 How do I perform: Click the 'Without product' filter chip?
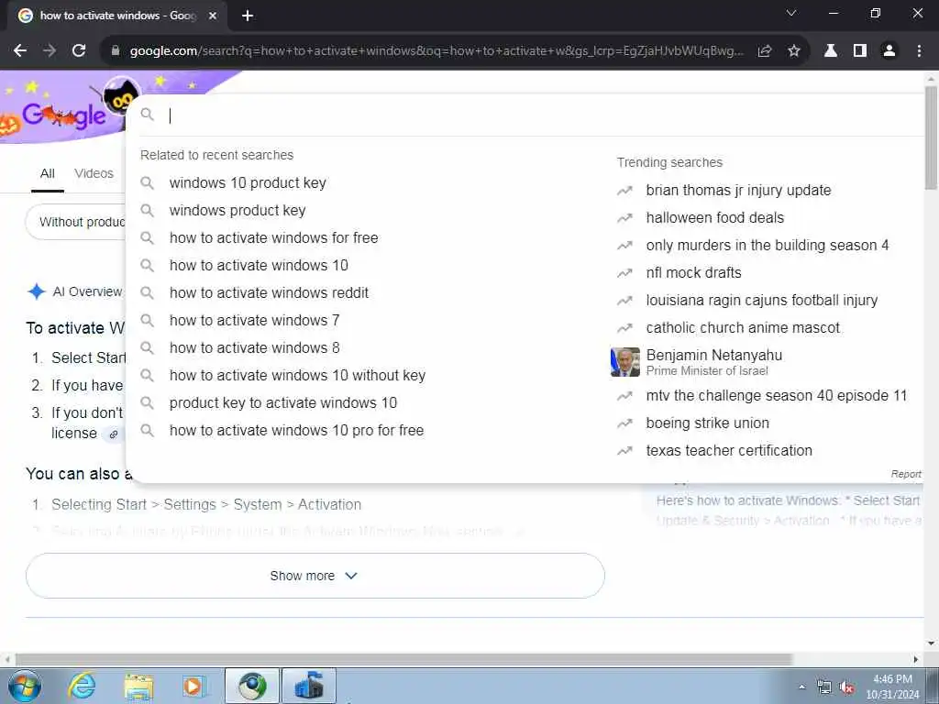pyautogui.click(x=77, y=222)
